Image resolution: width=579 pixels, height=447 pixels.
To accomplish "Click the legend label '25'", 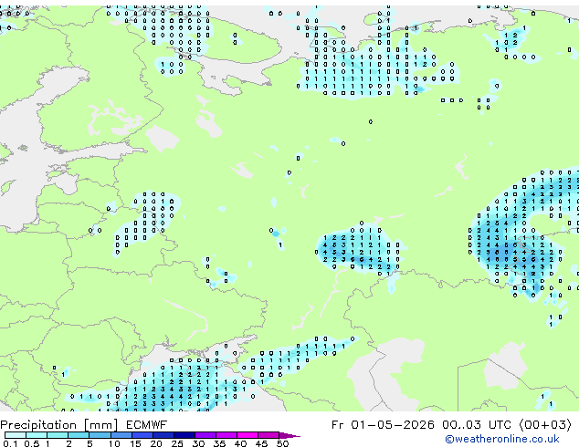I will point(177,443).
